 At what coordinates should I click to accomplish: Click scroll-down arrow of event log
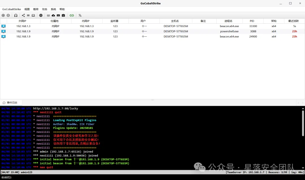(303, 168)
